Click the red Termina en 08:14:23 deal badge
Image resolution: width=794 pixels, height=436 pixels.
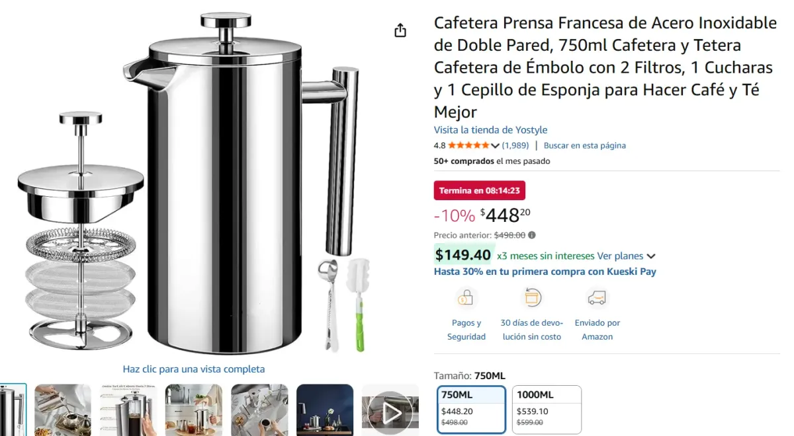click(480, 190)
